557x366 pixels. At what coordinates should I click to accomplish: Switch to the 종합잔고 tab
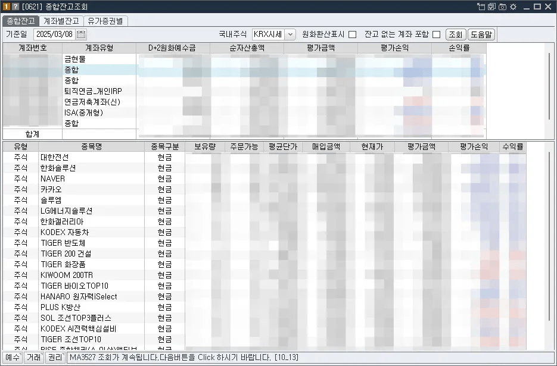click(21, 21)
